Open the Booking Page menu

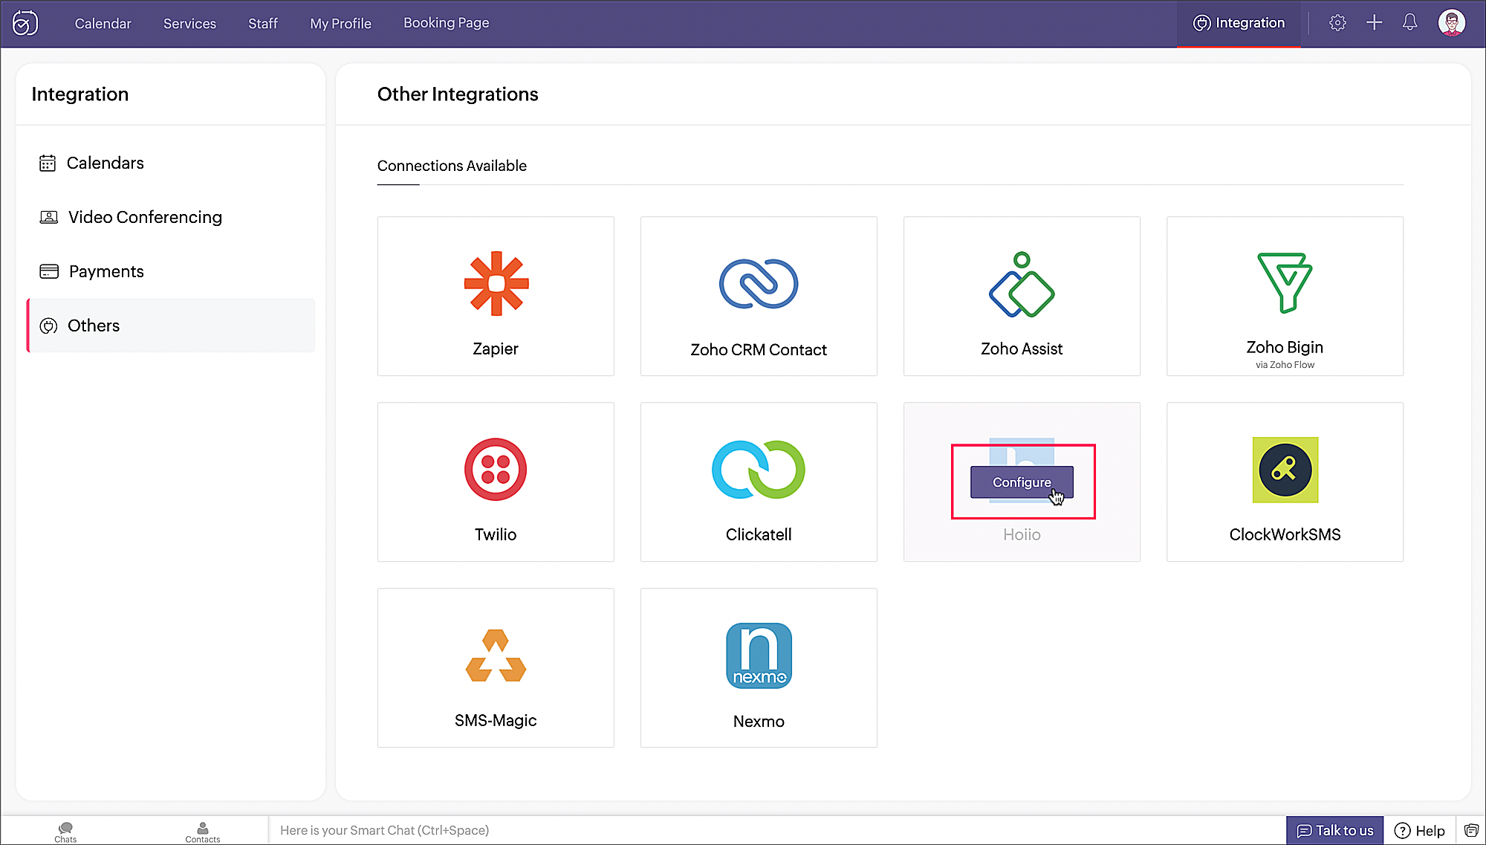tap(446, 23)
